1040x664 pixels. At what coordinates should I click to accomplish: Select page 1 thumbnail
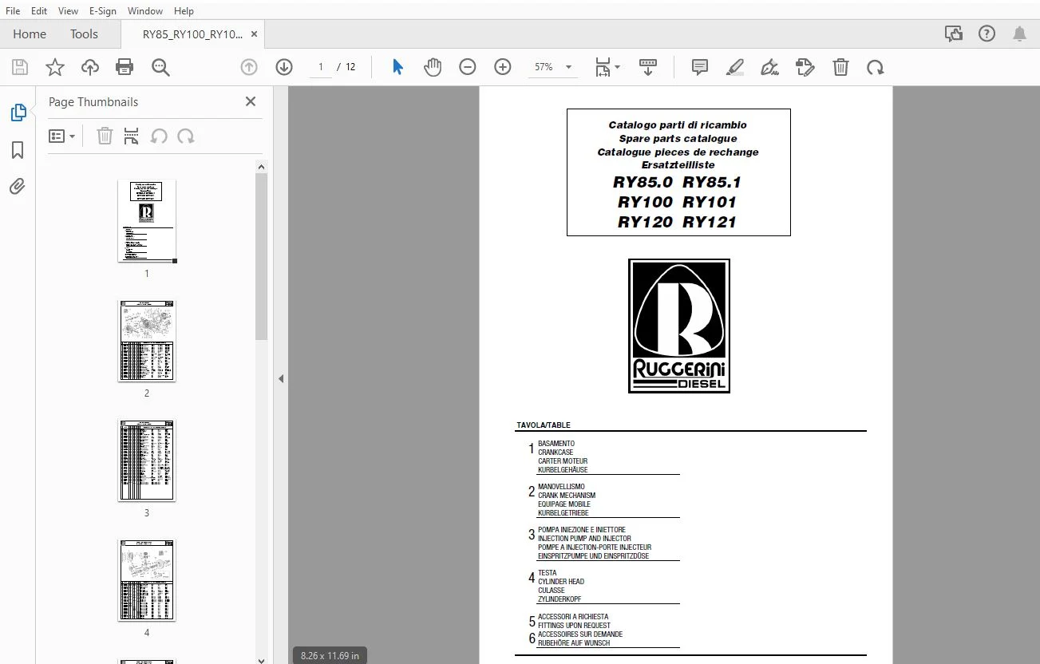pos(147,221)
